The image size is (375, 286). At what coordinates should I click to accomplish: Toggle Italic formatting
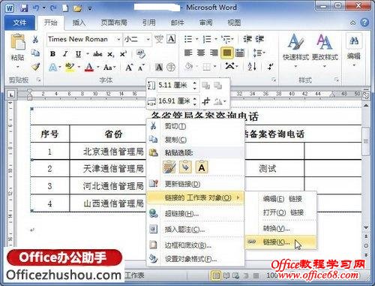(65, 54)
